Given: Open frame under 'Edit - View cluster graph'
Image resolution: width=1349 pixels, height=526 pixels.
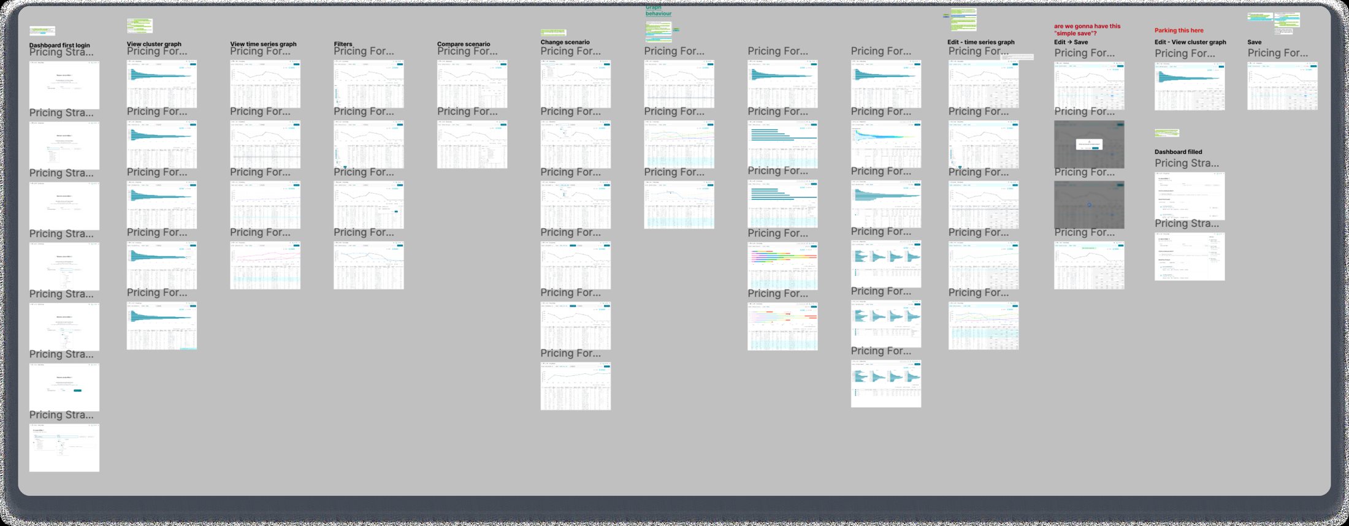Looking at the screenshot, I should (1190, 86).
